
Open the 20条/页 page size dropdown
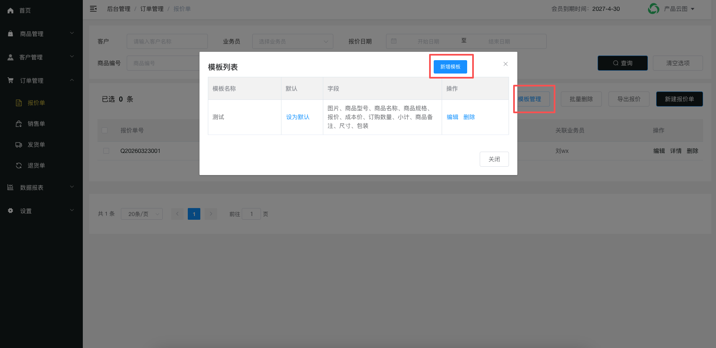coord(142,214)
